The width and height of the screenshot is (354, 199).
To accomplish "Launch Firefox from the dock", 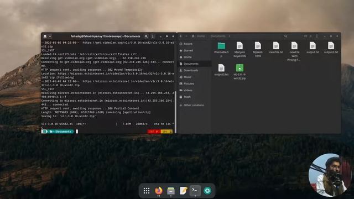I will pos(159,191).
